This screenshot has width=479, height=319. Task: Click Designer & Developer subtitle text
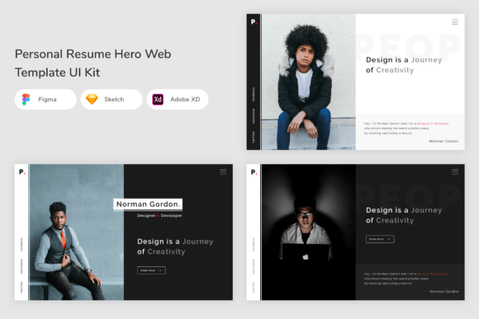pyautogui.click(x=159, y=215)
